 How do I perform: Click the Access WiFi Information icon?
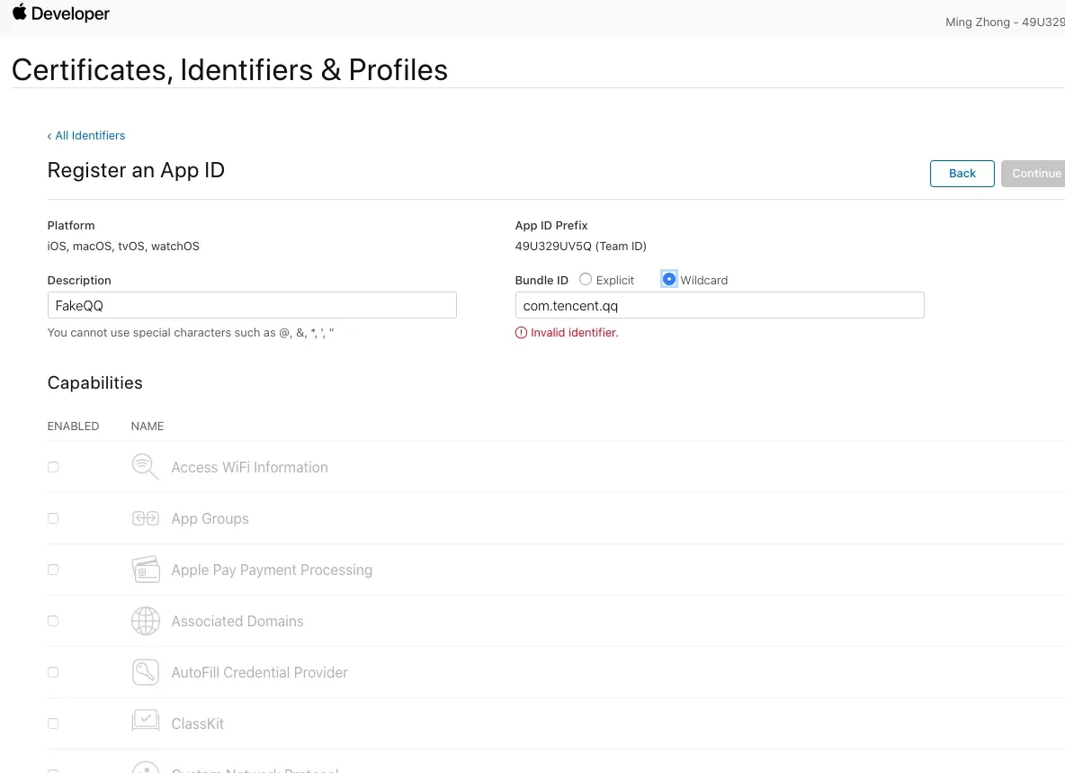[145, 467]
